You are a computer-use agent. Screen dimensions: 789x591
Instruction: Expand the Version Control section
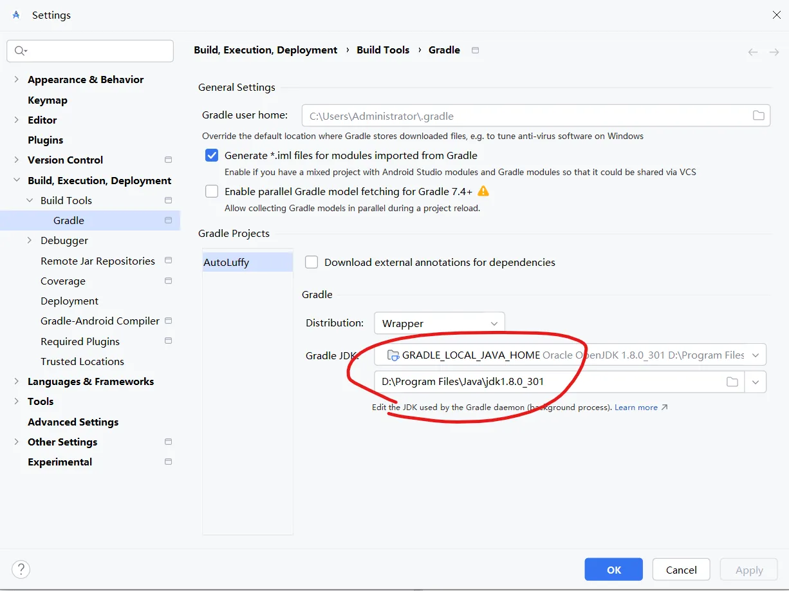17,160
